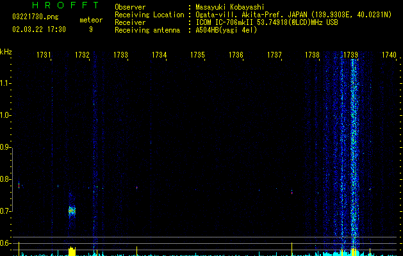Select the filename 03221730.png
The image size is (403, 256).
tap(35, 17)
